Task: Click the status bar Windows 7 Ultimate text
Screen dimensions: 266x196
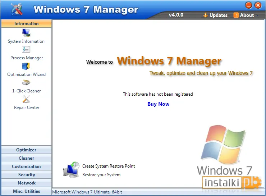Action: 87,192
